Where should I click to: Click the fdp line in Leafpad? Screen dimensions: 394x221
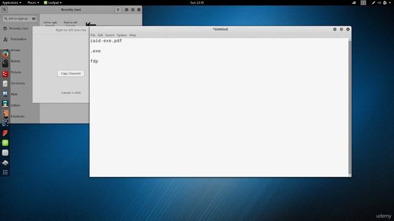point(94,61)
